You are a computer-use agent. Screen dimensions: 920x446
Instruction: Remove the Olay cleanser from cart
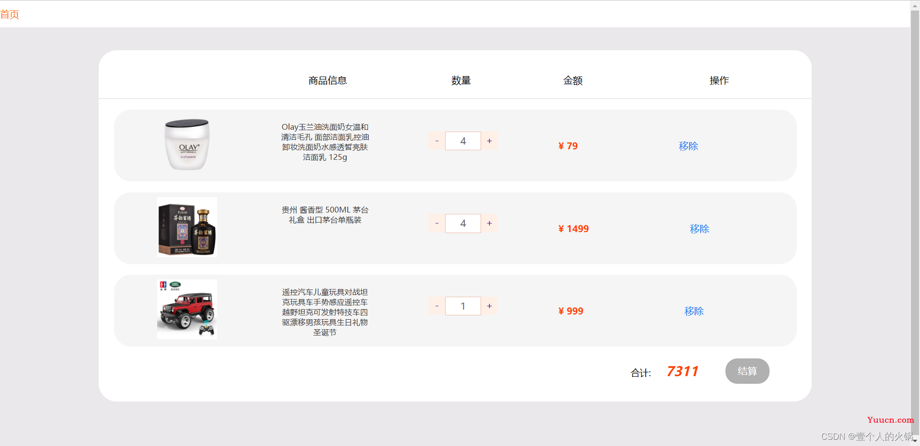689,146
